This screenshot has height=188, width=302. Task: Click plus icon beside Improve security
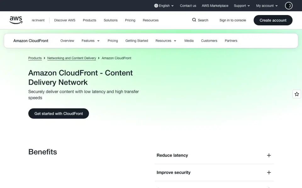[x=269, y=172]
